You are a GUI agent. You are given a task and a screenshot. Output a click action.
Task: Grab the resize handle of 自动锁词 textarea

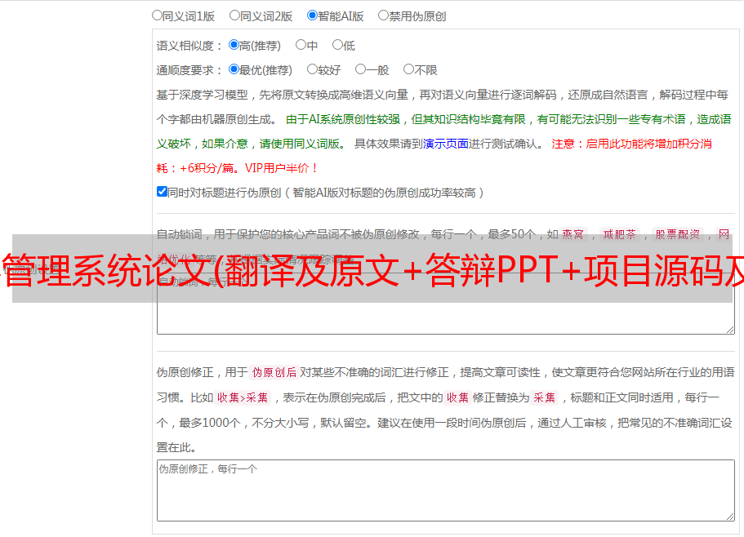pos(730,330)
